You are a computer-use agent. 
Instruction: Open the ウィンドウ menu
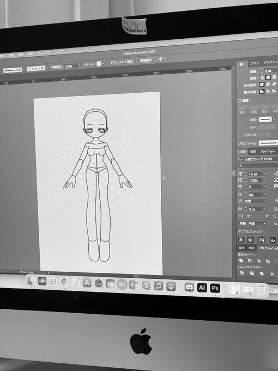pyautogui.click(x=44, y=53)
